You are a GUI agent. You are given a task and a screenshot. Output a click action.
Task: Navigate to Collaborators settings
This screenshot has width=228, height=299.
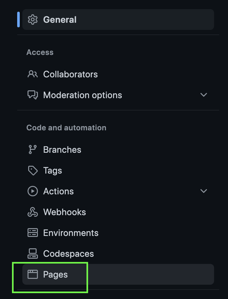coord(71,74)
